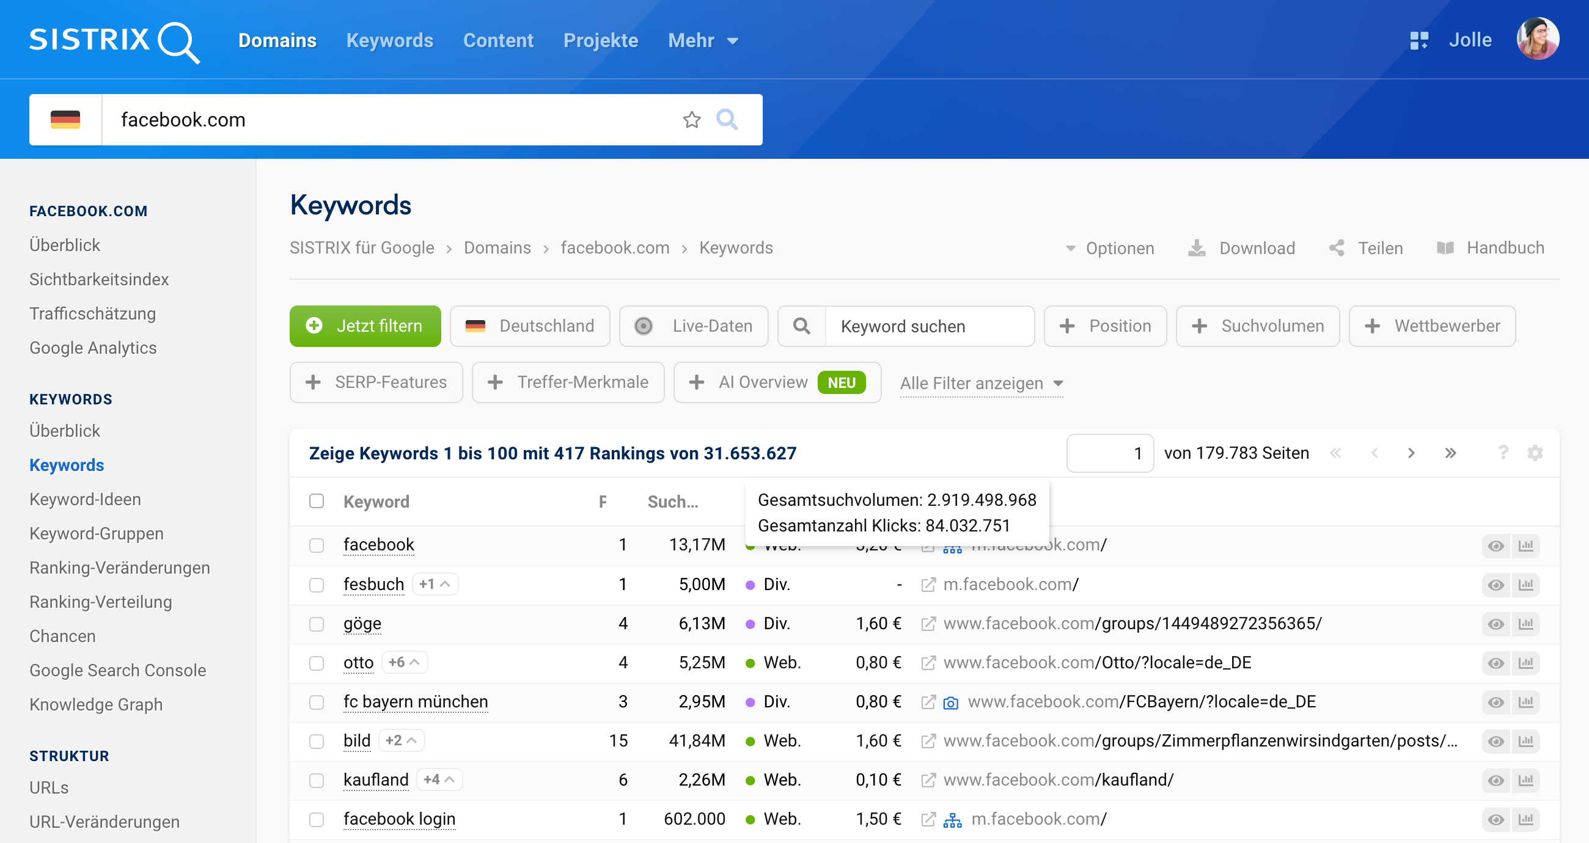This screenshot has height=843, width=1589.
Task: Click the Download icon above the keyword table
Action: (x=1197, y=247)
